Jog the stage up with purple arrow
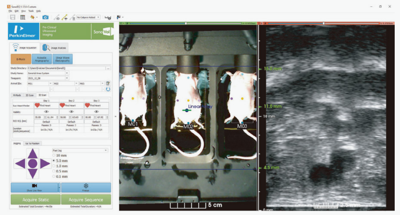The width and height of the screenshot is (400, 215). [33, 153]
